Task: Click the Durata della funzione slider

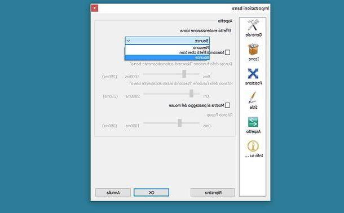Action: [171, 74]
